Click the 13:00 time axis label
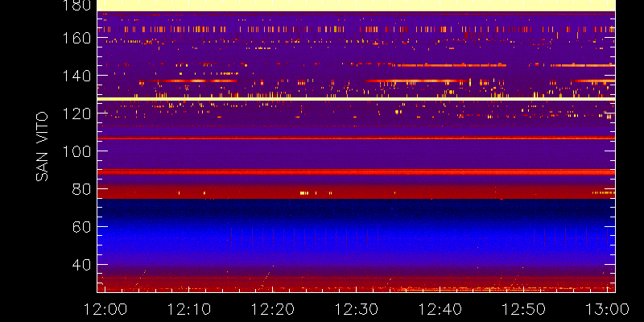This screenshot has width=644, height=322. [x=607, y=309]
